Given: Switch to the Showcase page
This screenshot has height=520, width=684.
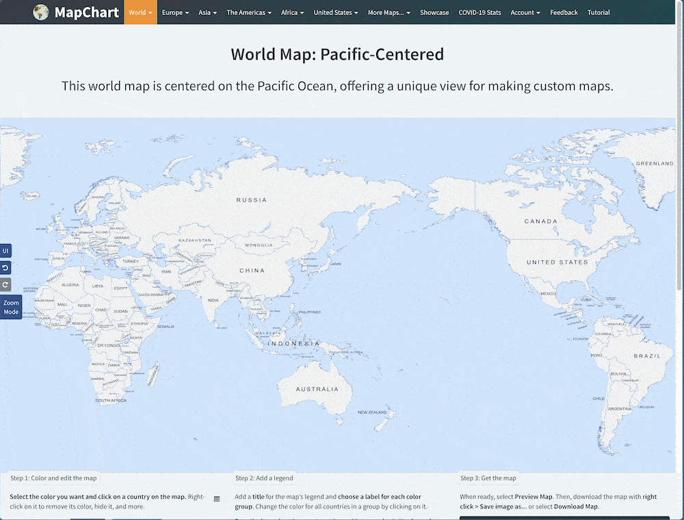Looking at the screenshot, I should click(434, 12).
